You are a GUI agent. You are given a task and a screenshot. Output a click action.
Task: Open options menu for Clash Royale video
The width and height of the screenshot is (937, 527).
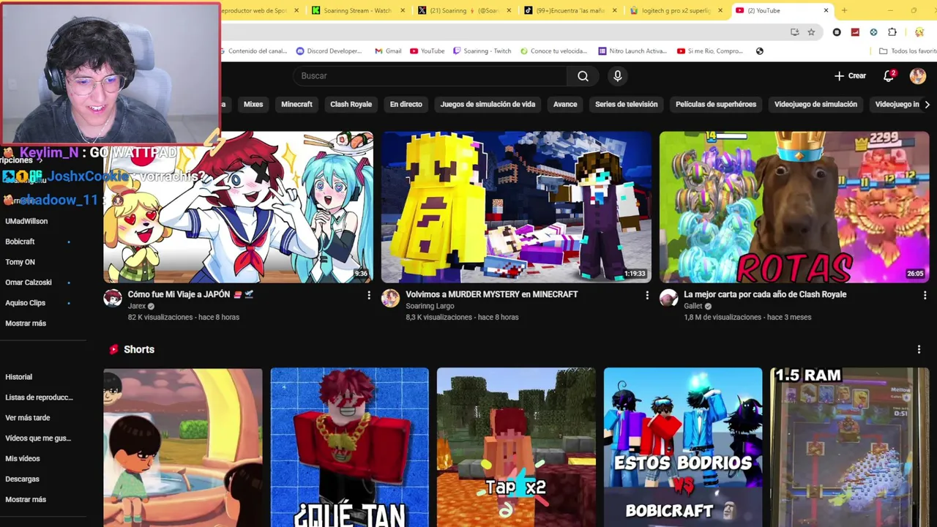(x=925, y=295)
